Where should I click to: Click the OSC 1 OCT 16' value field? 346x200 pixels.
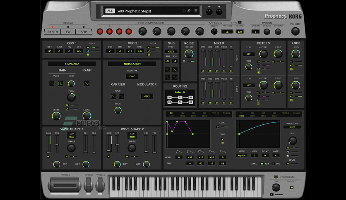point(49,51)
